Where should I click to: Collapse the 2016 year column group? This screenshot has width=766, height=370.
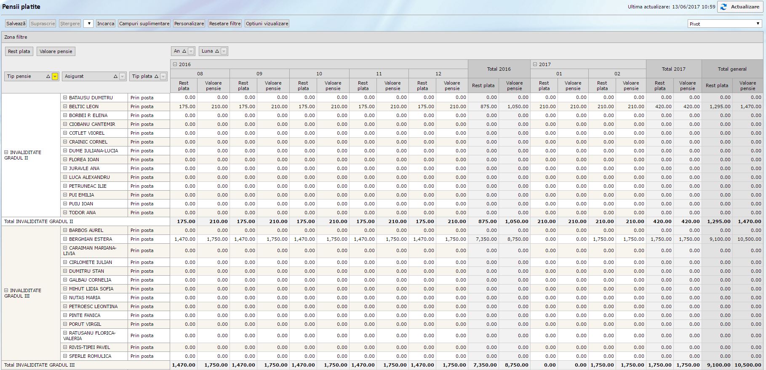pos(175,64)
